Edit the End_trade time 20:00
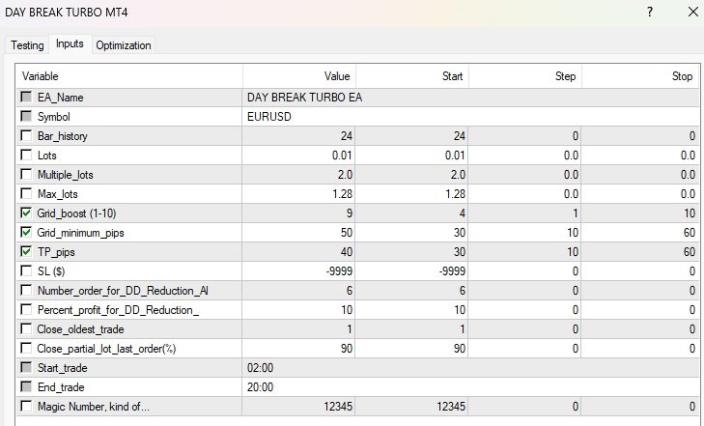Screen dimensions: 704x426 point(470,387)
